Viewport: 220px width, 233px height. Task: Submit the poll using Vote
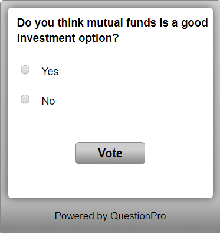(110, 153)
